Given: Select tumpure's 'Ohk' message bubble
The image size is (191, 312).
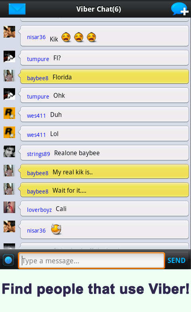Looking at the screenshot, I should 104,95.
